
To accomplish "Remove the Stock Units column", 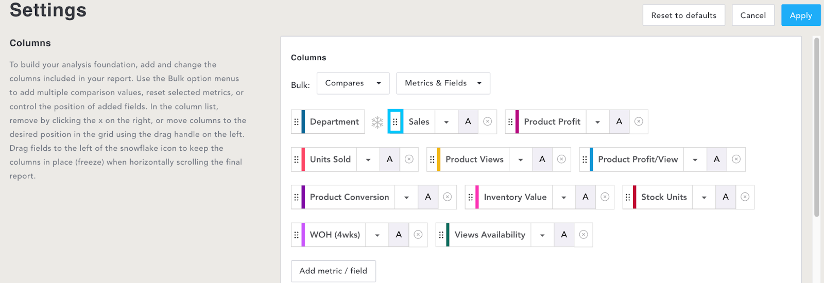I will coord(745,197).
